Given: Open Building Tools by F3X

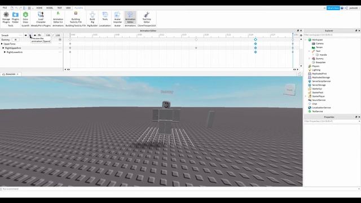Looking at the screenshot, I should coord(76,17).
